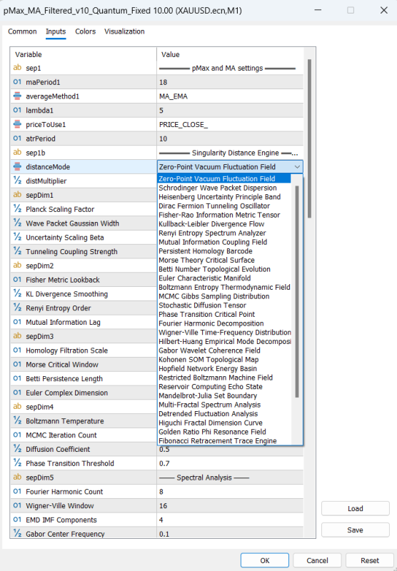
Task: Click the Load button
Action: [x=355, y=508]
